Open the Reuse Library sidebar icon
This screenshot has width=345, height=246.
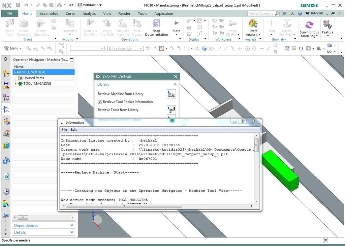click(6, 145)
